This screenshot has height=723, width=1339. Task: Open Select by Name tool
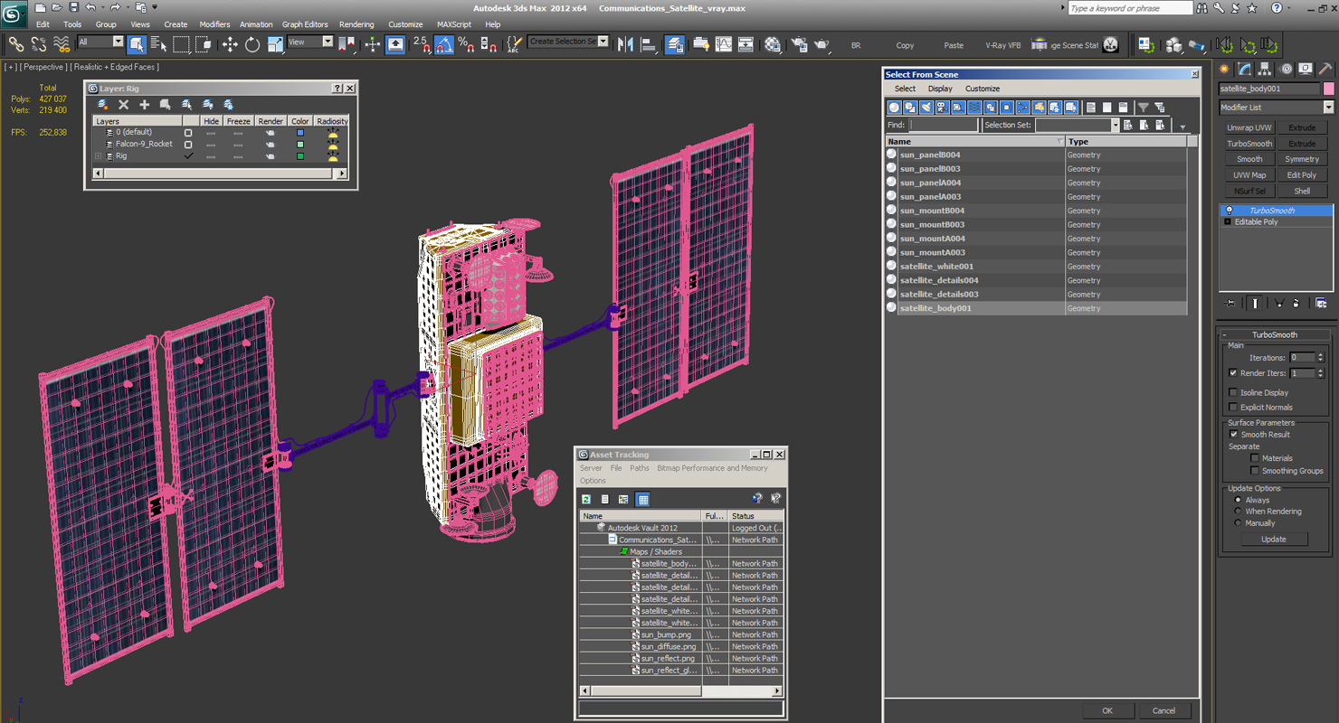tap(158, 43)
